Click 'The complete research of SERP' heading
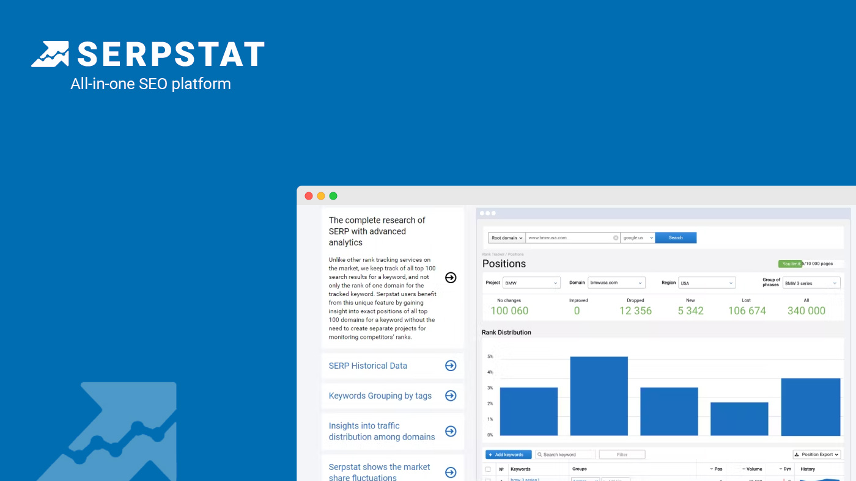 [x=377, y=231]
